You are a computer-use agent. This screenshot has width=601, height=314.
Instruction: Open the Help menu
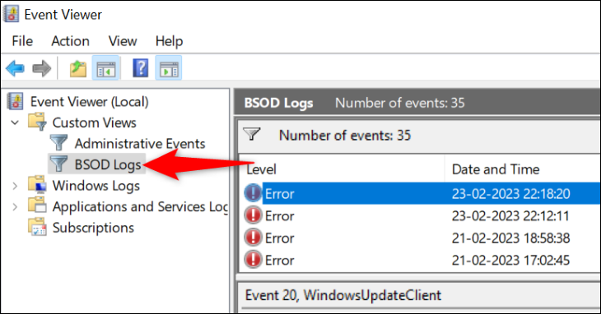click(169, 41)
